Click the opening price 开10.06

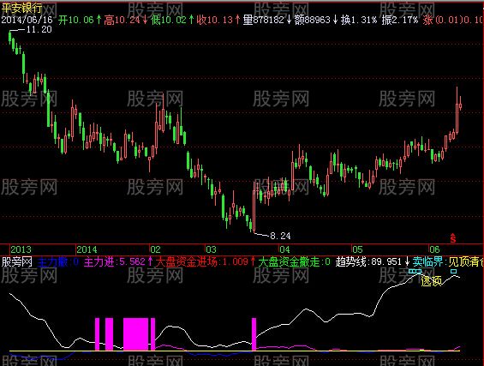pyautogui.click(x=76, y=20)
